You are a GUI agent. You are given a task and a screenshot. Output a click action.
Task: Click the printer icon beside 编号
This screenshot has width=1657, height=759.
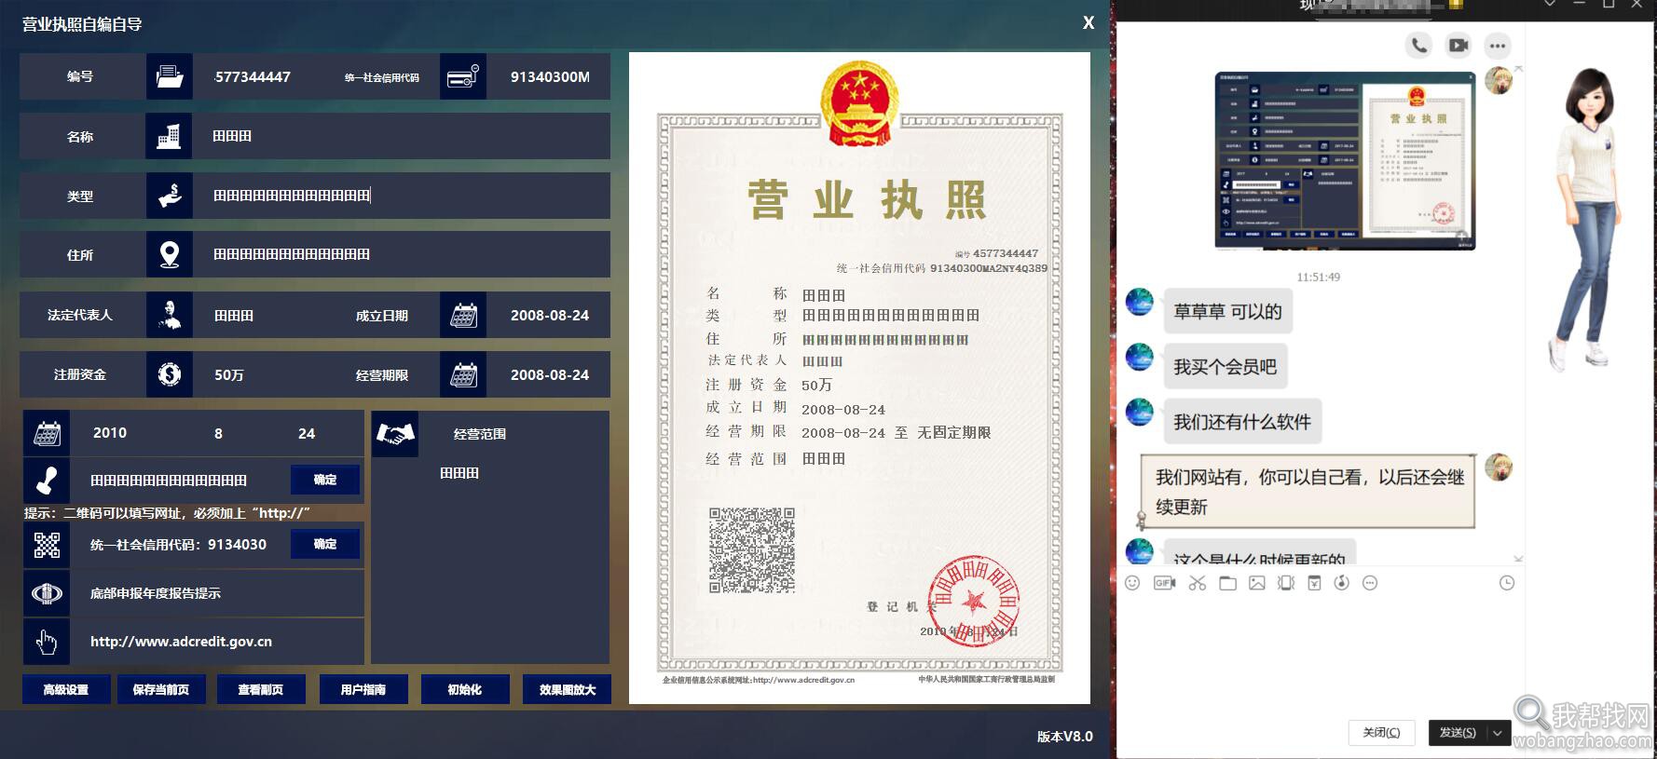pos(170,76)
